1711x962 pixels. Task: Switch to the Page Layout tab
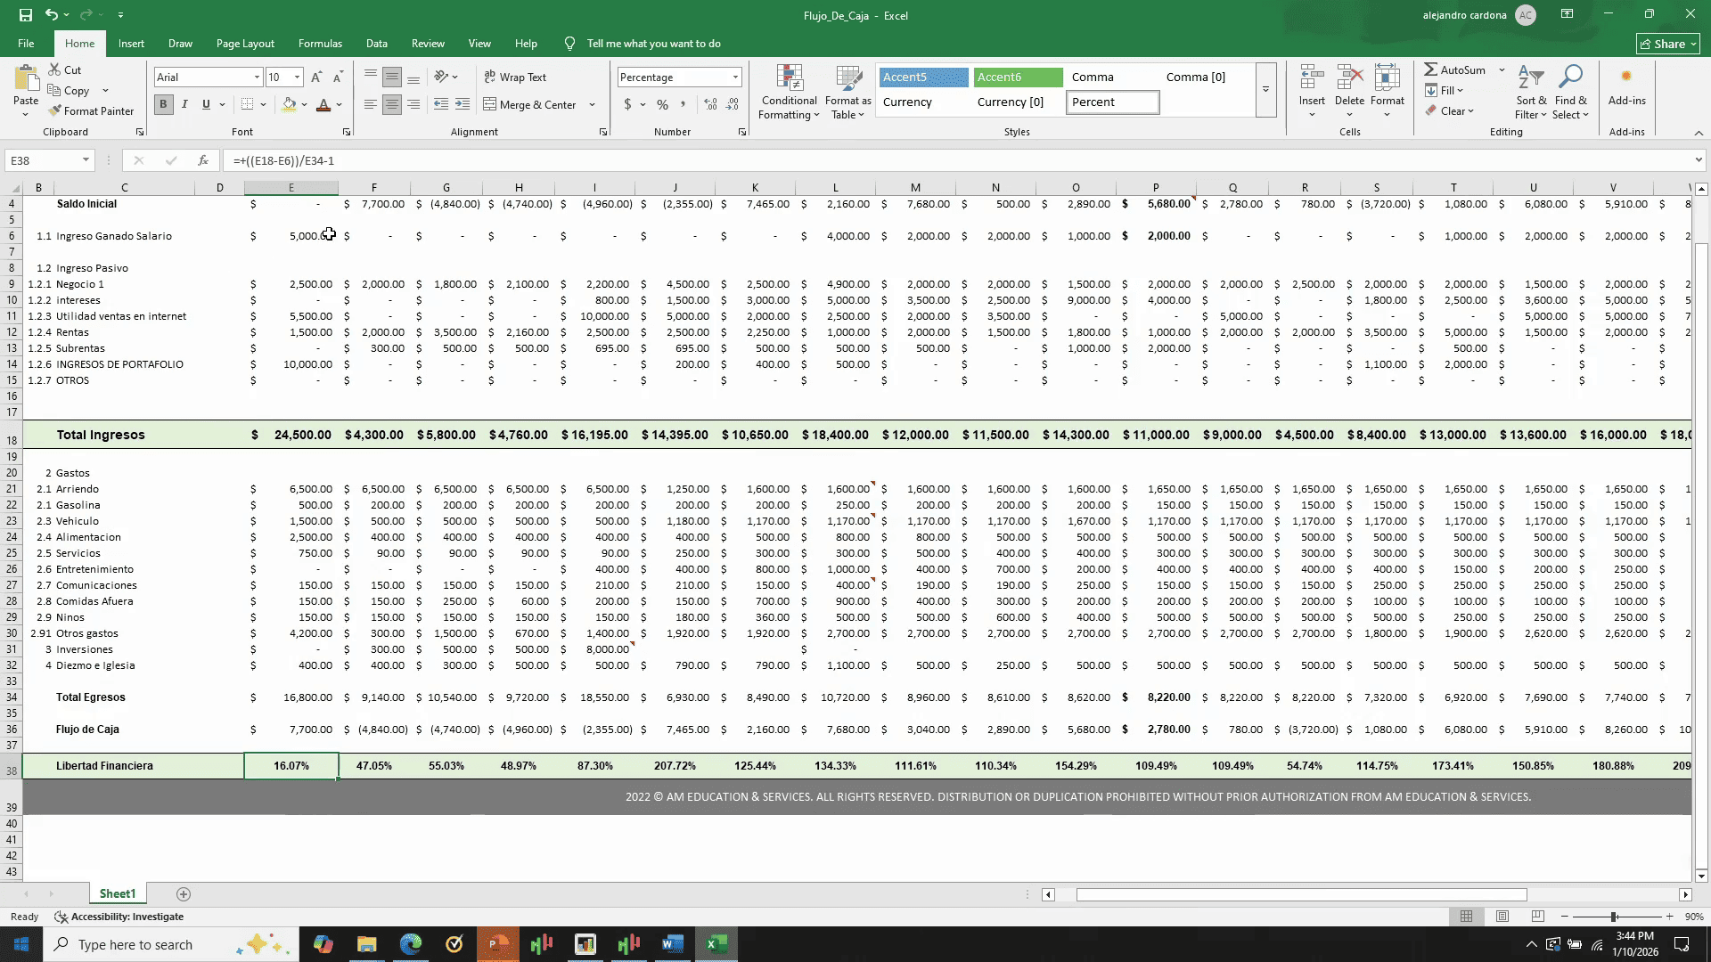click(245, 43)
